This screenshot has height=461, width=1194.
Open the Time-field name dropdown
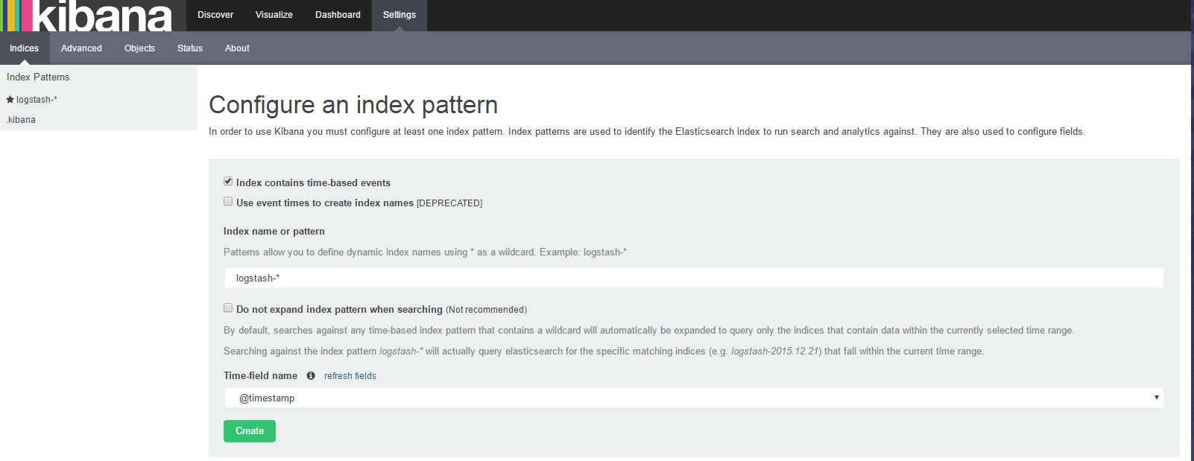pos(693,398)
